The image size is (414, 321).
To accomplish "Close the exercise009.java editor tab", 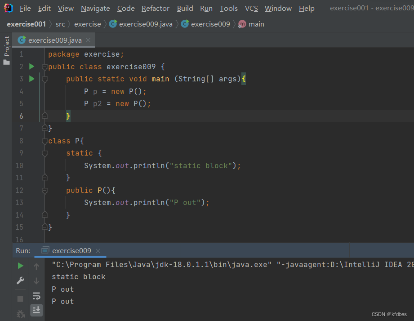I will (88, 40).
